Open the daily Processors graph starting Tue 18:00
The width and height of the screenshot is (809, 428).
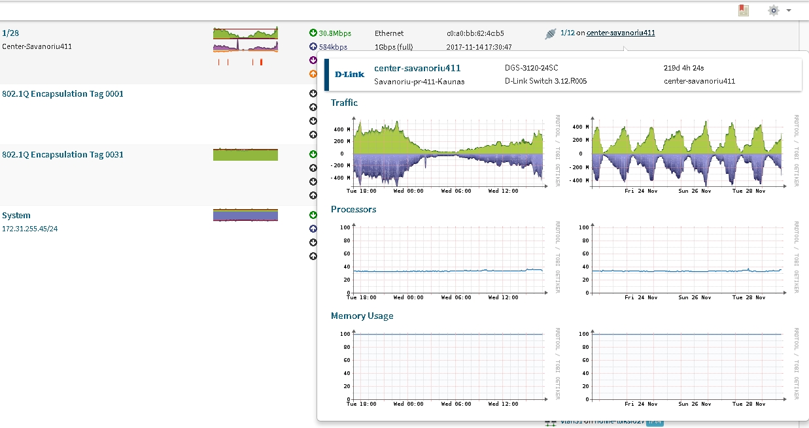pyautogui.click(x=447, y=261)
